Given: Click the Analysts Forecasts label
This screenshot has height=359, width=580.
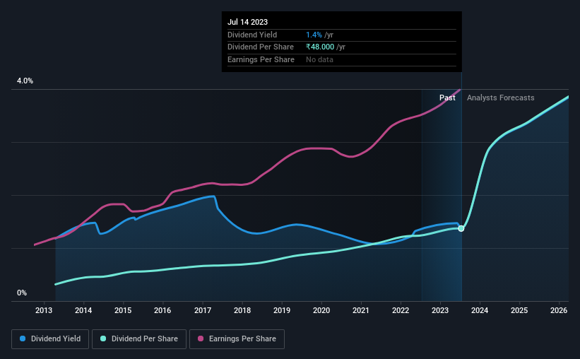Looking at the screenshot, I should click(500, 98).
